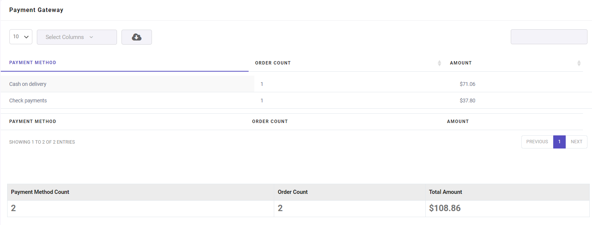The width and height of the screenshot is (592, 225).
Task: Select the Cash on delivery row
Action: pos(296,84)
